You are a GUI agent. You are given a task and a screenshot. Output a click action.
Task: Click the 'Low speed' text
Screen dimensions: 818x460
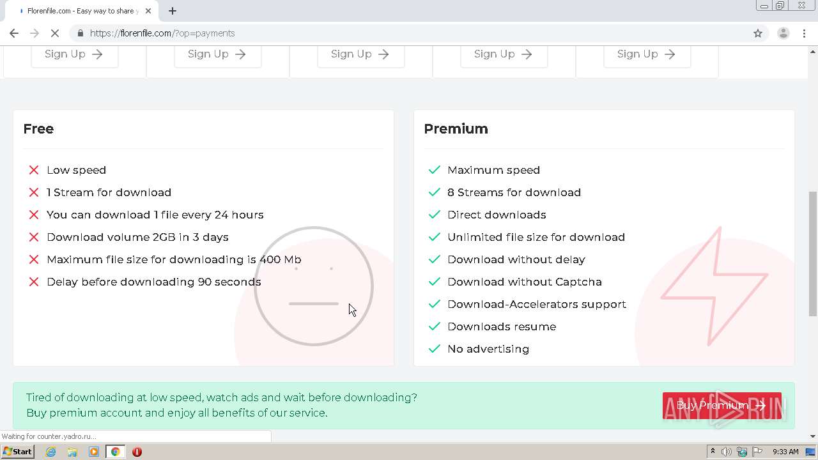76,170
